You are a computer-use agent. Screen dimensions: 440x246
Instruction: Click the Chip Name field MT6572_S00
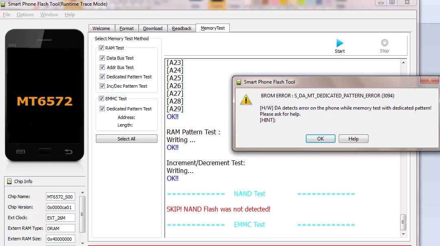60,197
